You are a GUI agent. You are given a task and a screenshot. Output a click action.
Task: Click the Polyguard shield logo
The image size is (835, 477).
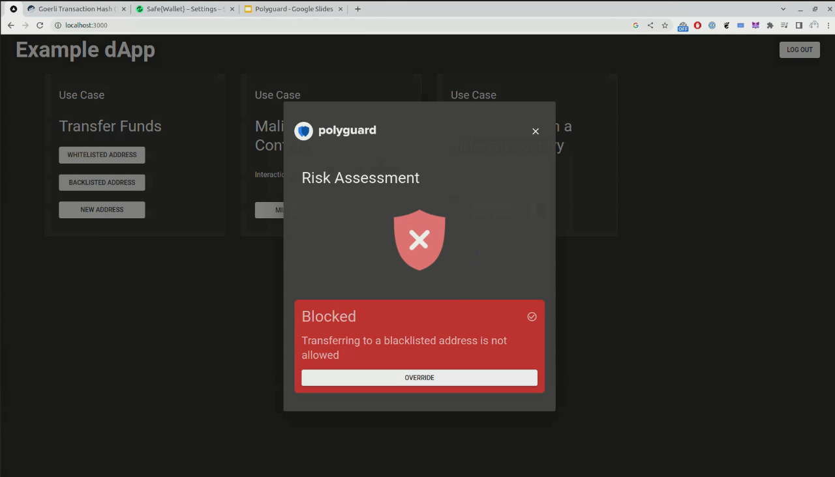[303, 131]
